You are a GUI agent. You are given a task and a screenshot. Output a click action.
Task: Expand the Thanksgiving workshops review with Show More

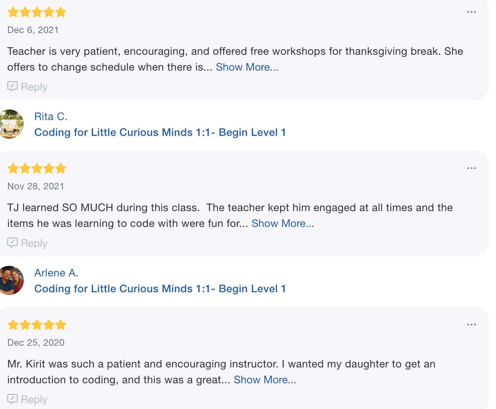coord(247,67)
